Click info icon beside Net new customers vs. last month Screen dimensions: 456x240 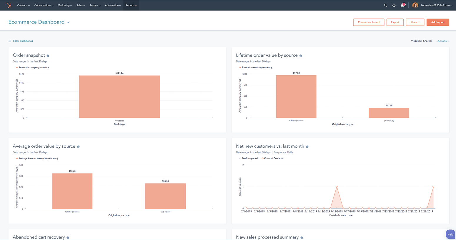pyautogui.click(x=307, y=147)
